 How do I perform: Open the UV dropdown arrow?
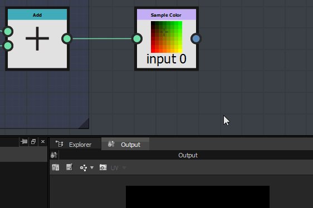pyautogui.click(x=124, y=168)
